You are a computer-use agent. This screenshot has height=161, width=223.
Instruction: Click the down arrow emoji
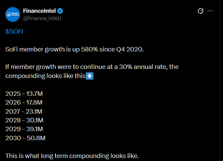pos(90,76)
